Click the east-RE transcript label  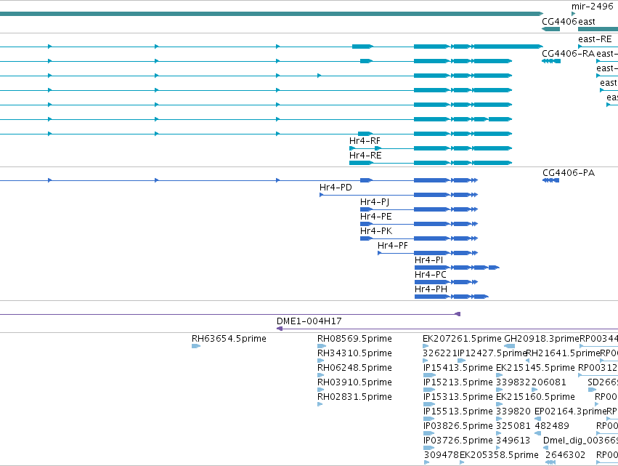coord(595,39)
